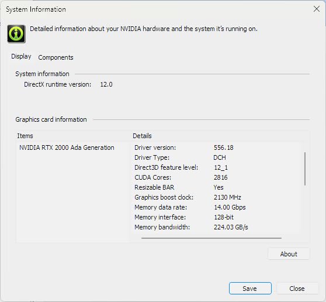The width and height of the screenshot is (326, 302).
Task: Click the vertical scrollbar in Details list
Action: (305, 169)
